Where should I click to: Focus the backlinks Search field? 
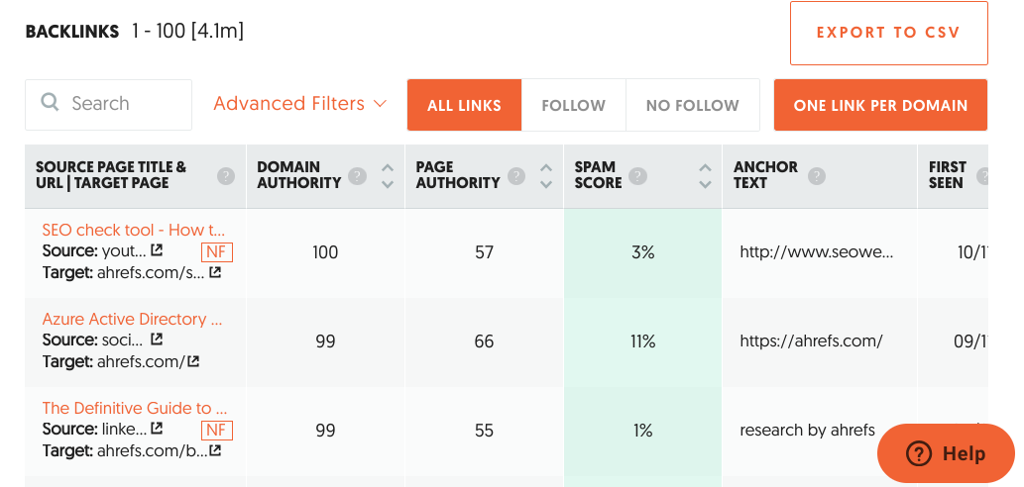pos(108,104)
